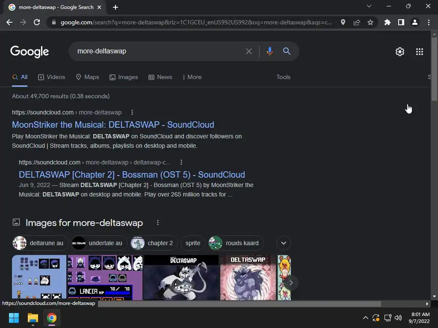Filter images by deltarune au chip
Viewport: 438px width, 328px height.
point(39,243)
